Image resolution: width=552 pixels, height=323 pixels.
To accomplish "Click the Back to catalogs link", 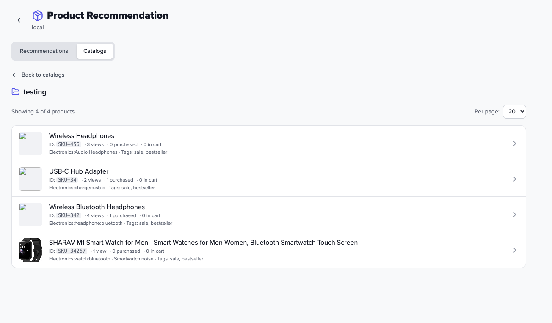I will click(x=43, y=75).
